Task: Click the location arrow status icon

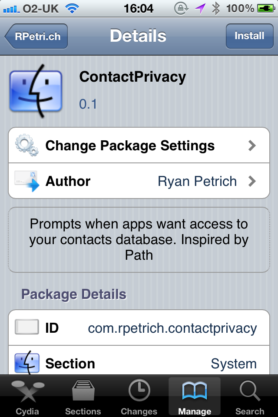Action: [x=200, y=9]
